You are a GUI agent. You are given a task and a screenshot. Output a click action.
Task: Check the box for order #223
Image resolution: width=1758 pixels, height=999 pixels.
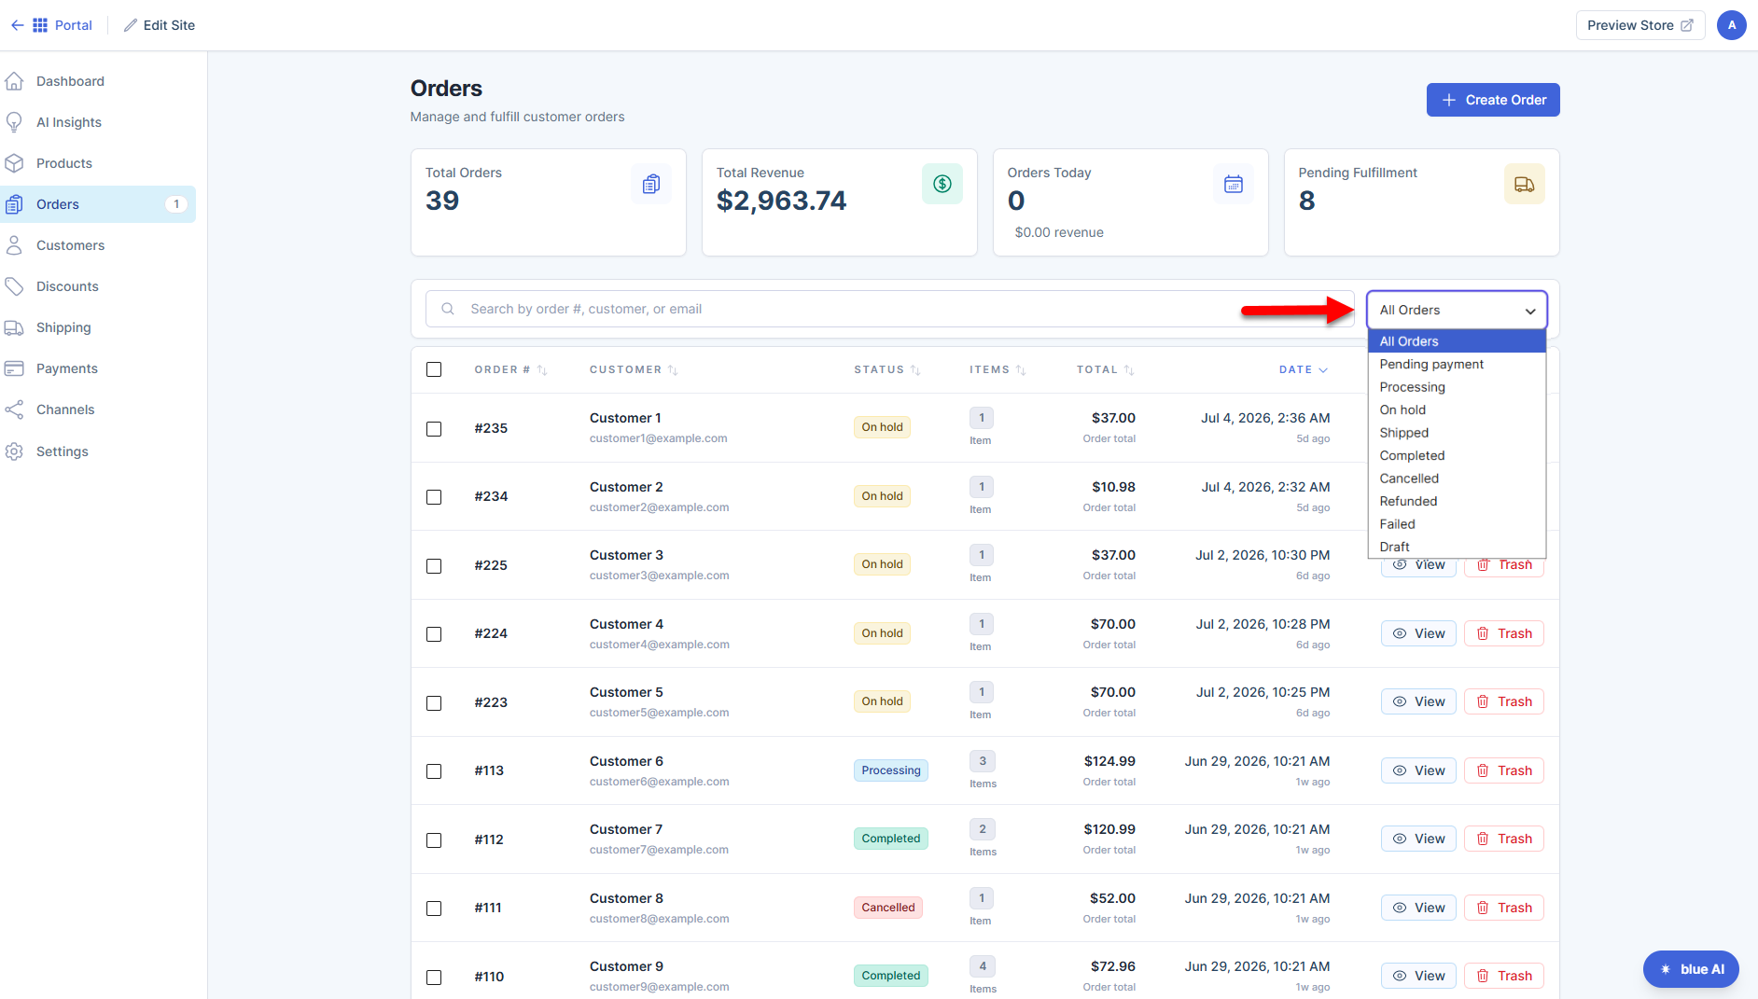tap(434, 702)
